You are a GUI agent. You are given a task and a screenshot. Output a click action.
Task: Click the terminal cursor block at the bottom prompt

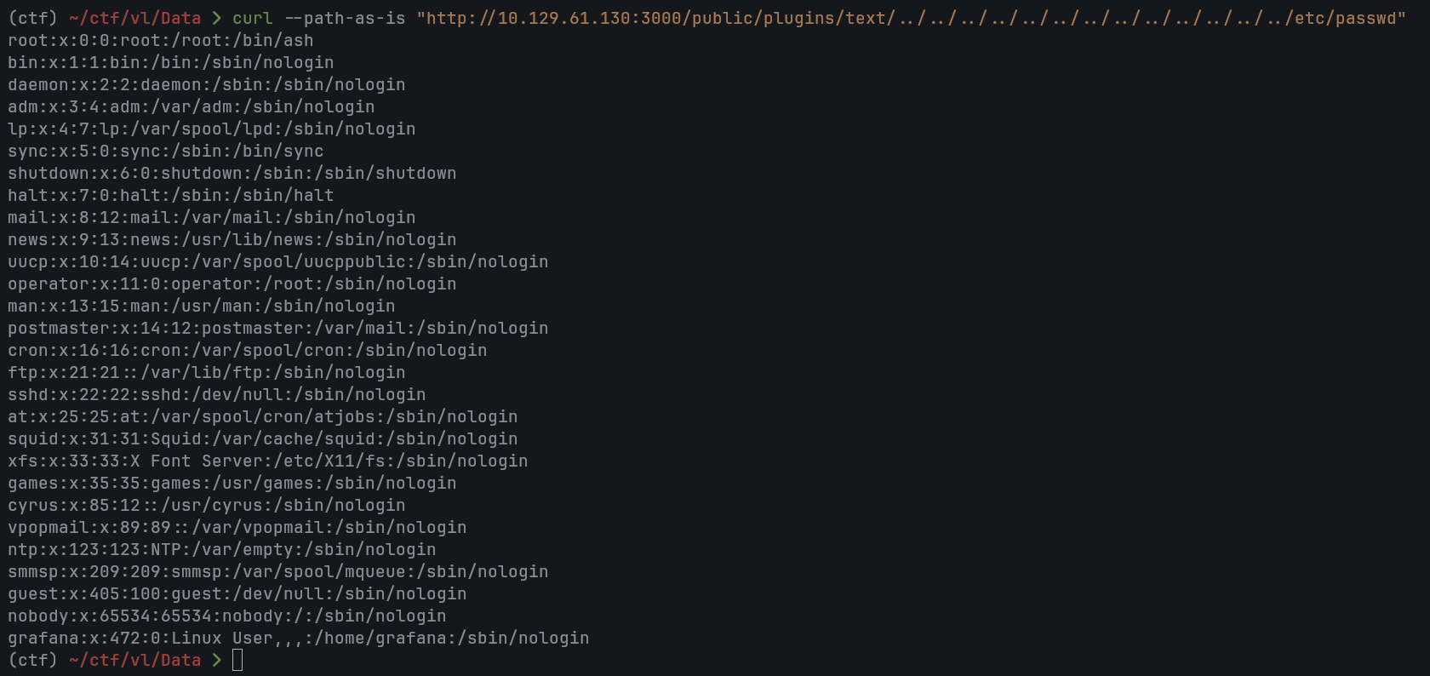click(x=237, y=660)
